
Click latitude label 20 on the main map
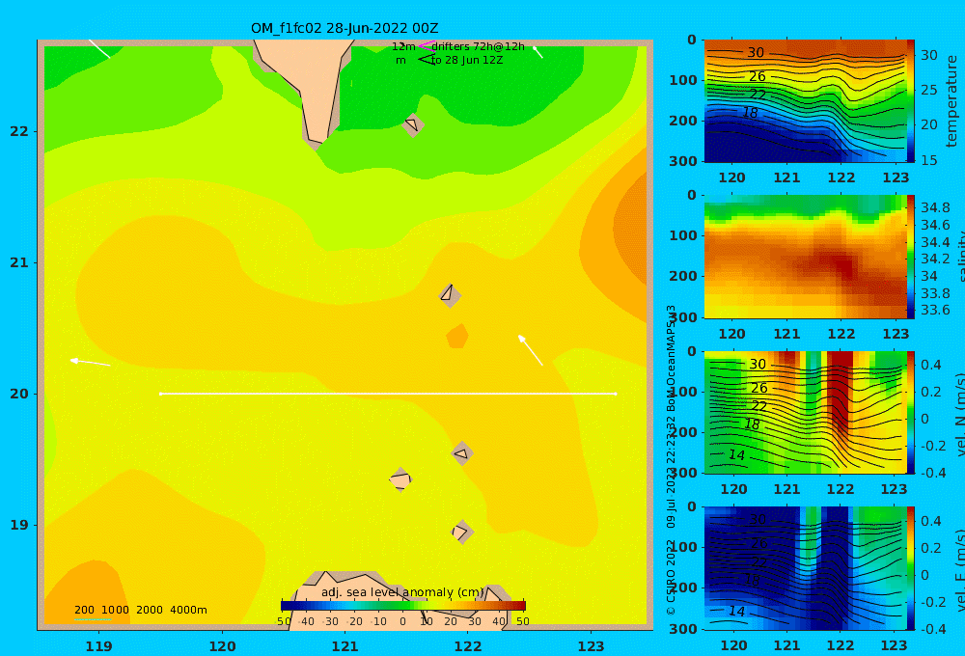coord(19,394)
